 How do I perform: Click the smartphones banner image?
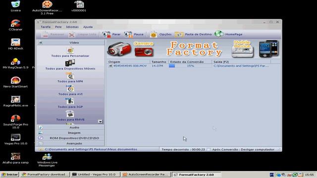tap(268, 48)
